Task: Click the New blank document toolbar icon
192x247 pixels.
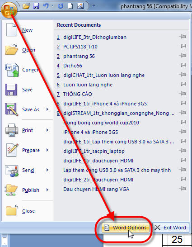Action: click(x=70, y=6)
